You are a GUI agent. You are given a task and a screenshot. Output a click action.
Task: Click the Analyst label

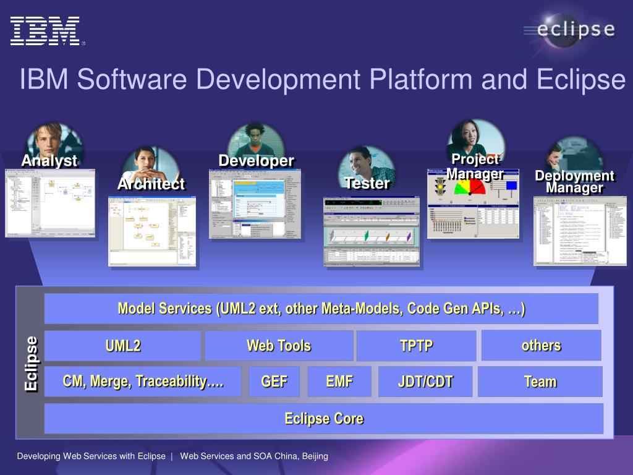click(49, 161)
